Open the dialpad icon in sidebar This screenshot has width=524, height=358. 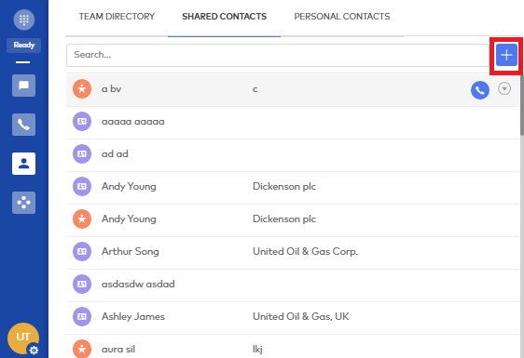(23, 20)
